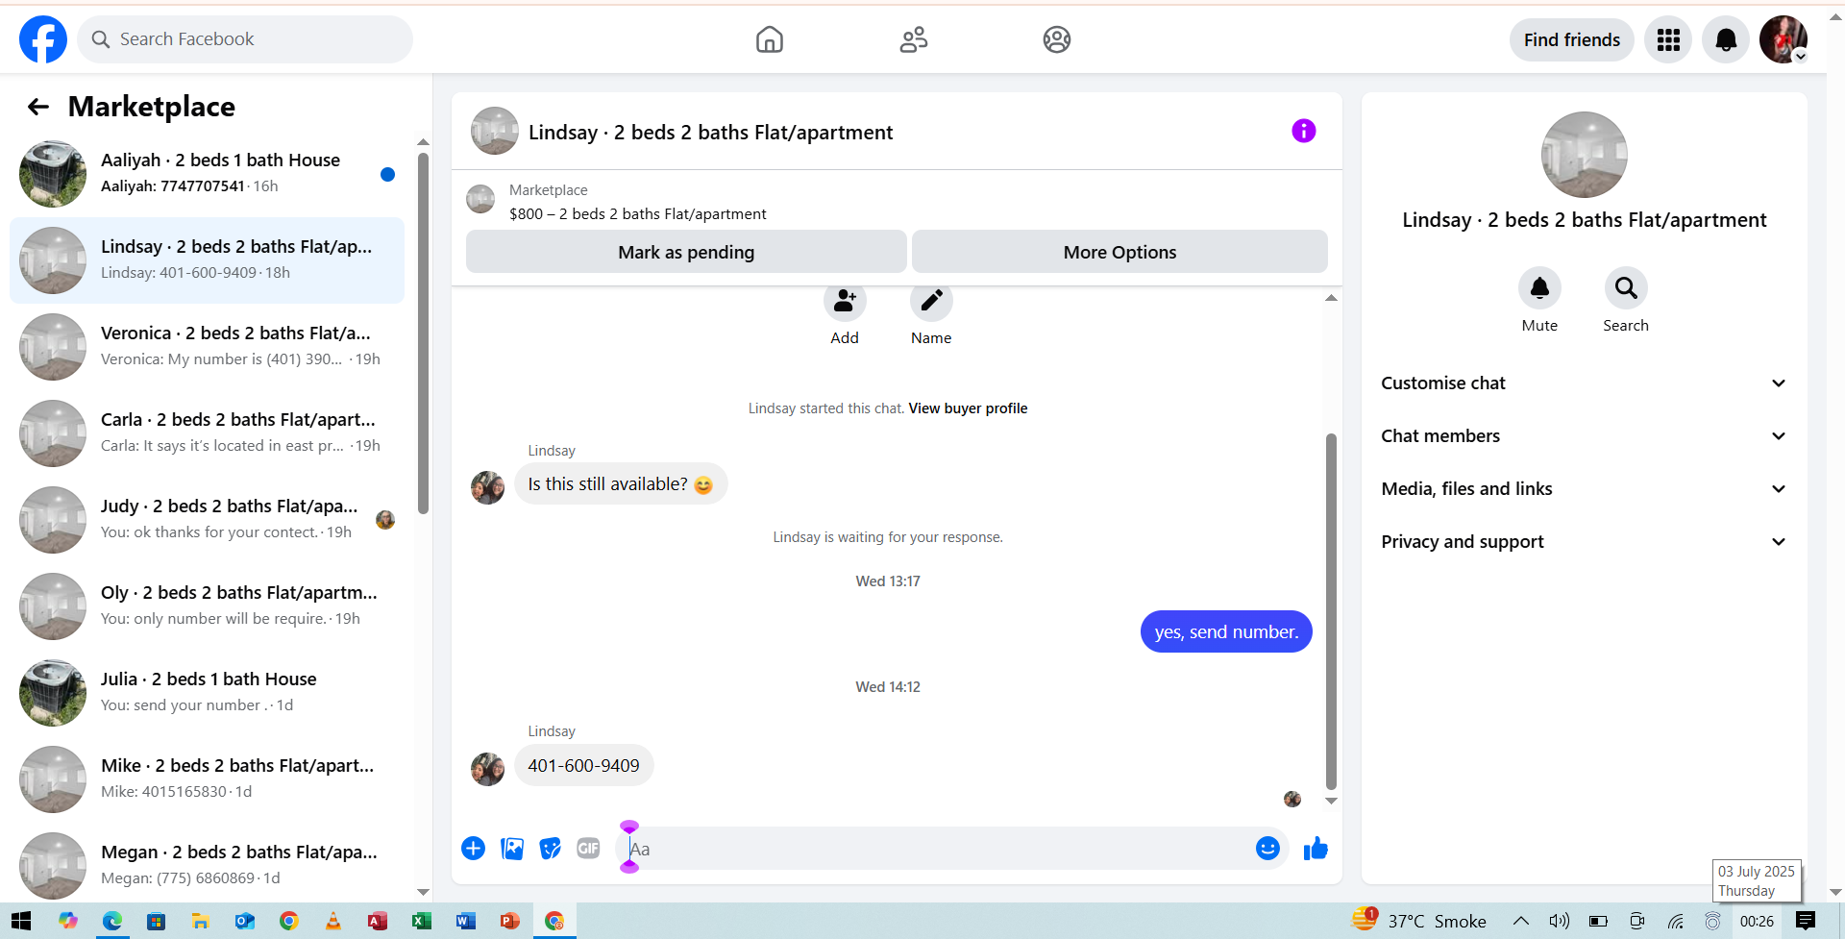
Task: Expand Media, files and links section
Action: point(1584,489)
